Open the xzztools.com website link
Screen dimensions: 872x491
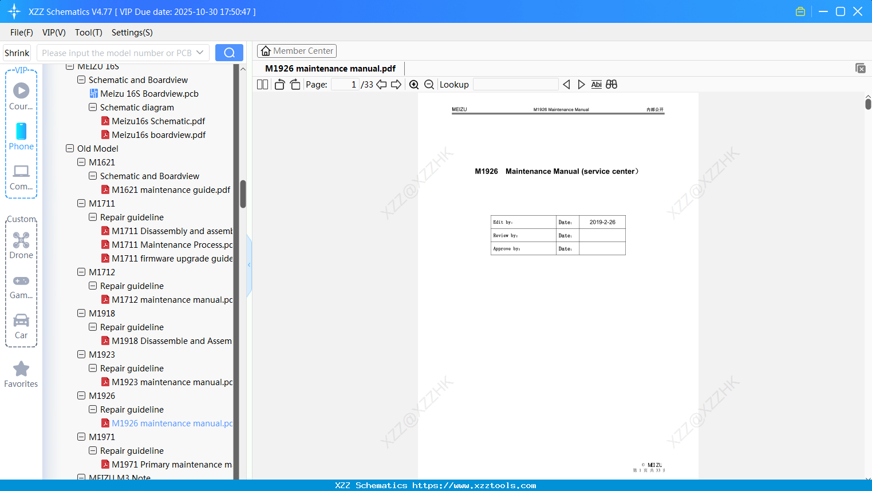[x=474, y=485]
